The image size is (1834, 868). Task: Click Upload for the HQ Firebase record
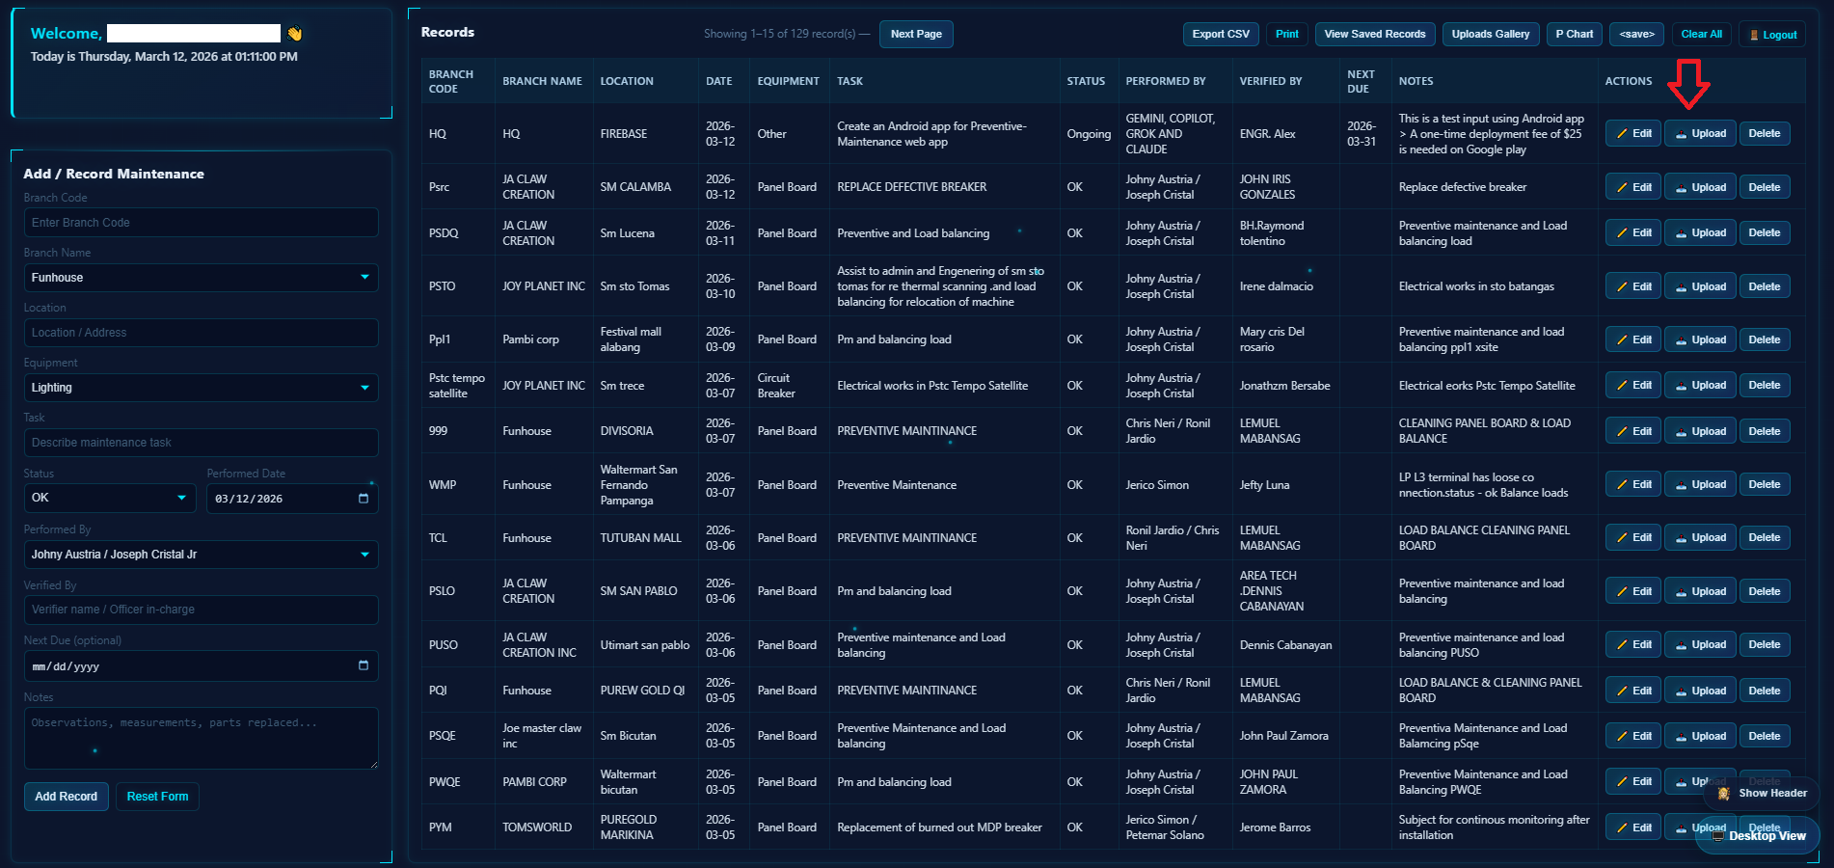1700,134
